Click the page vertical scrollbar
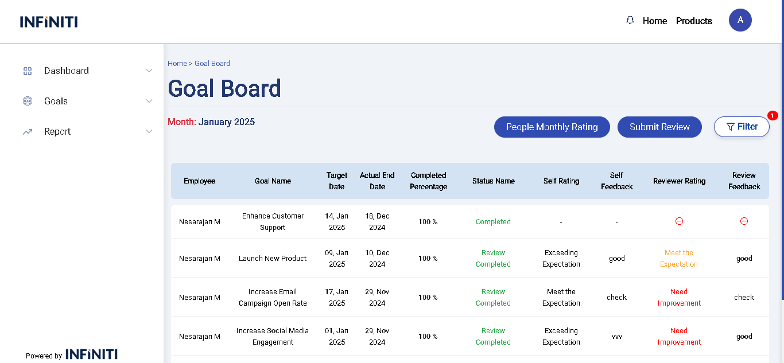The height and width of the screenshot is (363, 784). click(782, 172)
